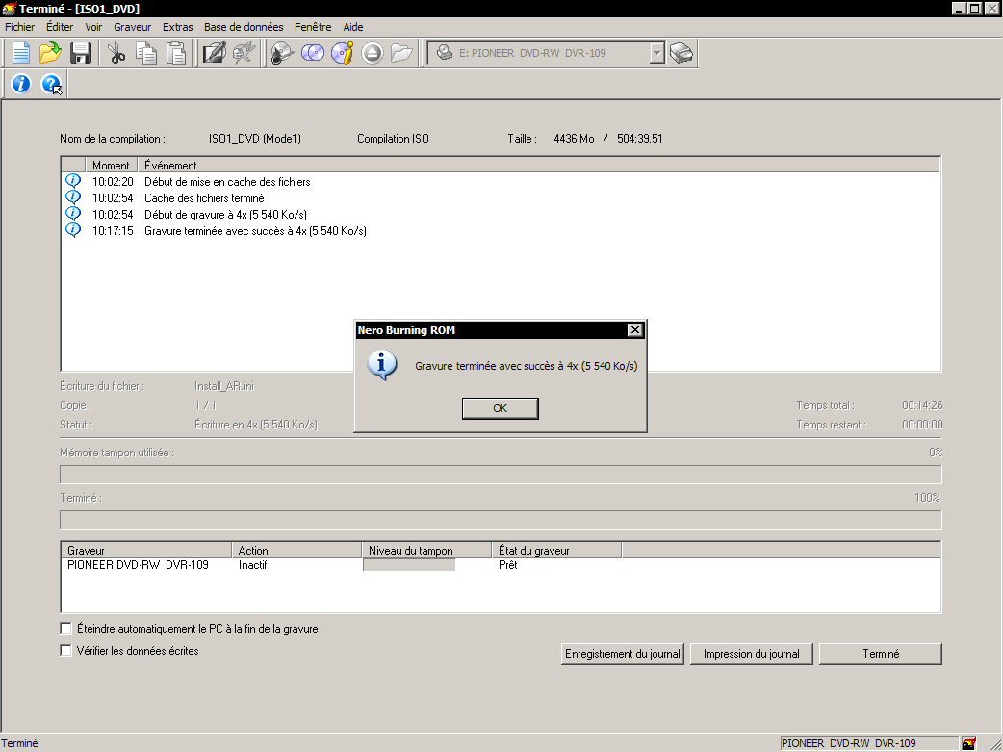Tick the Vérifier les données écrites checkbox

65,650
